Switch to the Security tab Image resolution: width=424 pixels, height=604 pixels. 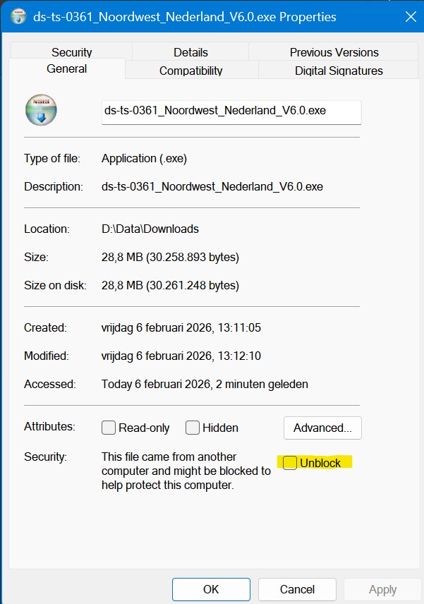click(x=71, y=52)
